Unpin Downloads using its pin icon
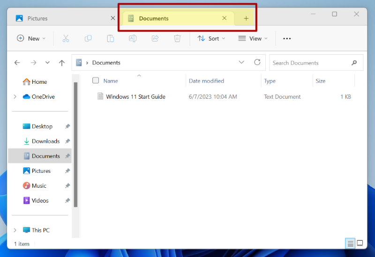This screenshot has height=257, width=375. 67,141
